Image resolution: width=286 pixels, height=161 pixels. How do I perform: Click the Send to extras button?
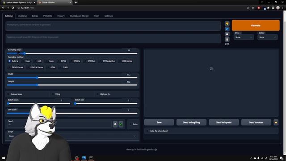click(x=256, y=122)
